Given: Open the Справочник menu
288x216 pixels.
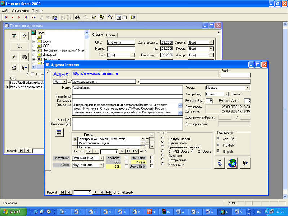Looking at the screenshot, I should (x=21, y=10).
